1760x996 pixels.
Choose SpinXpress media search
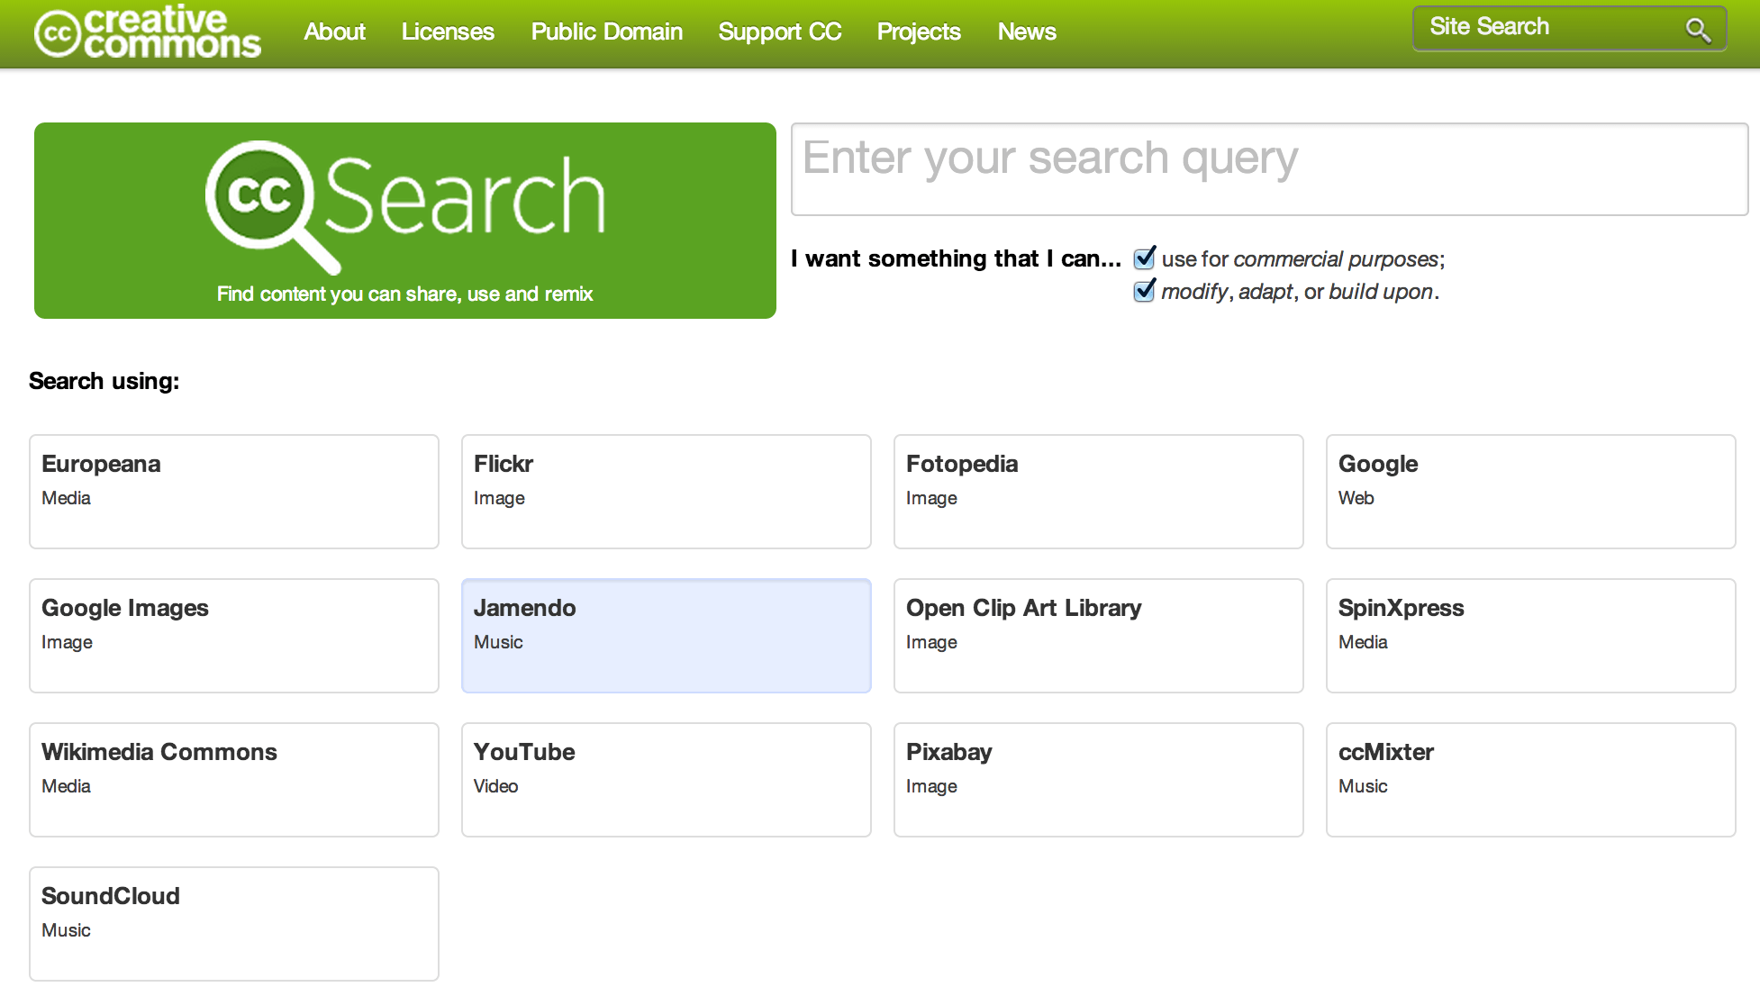point(1531,636)
